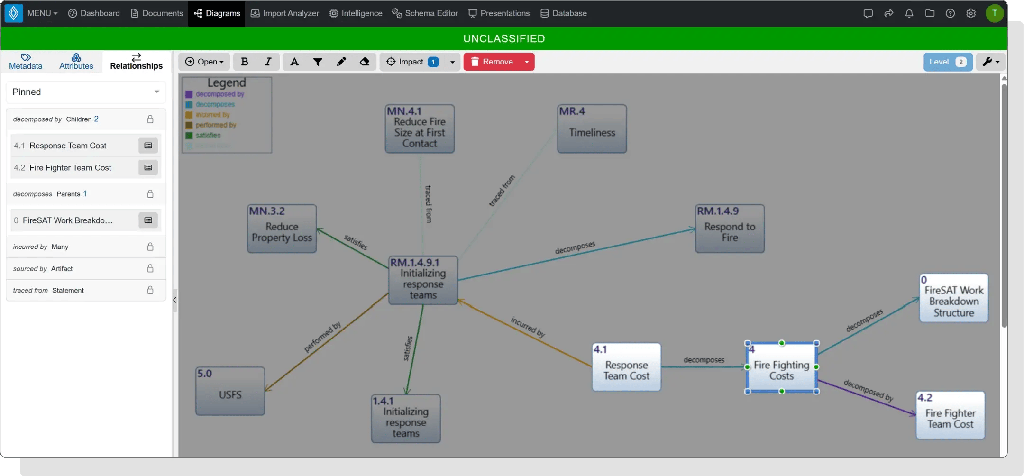
Task: Toggle lock on decomposes relationship
Action: (x=150, y=194)
